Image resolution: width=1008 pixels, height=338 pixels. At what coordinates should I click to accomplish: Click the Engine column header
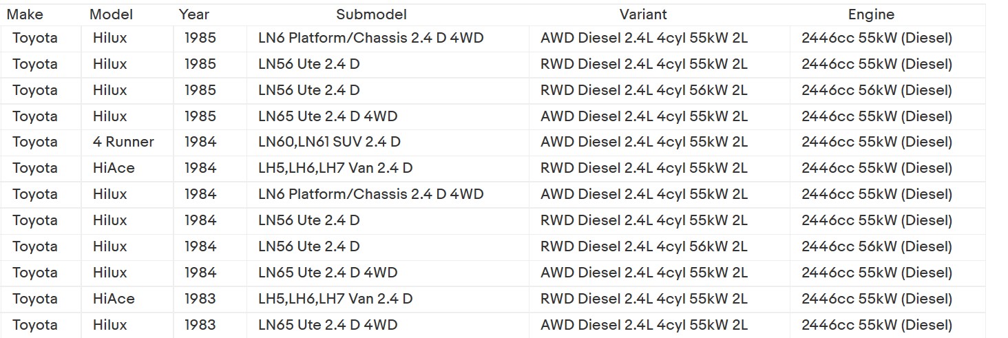tap(871, 14)
